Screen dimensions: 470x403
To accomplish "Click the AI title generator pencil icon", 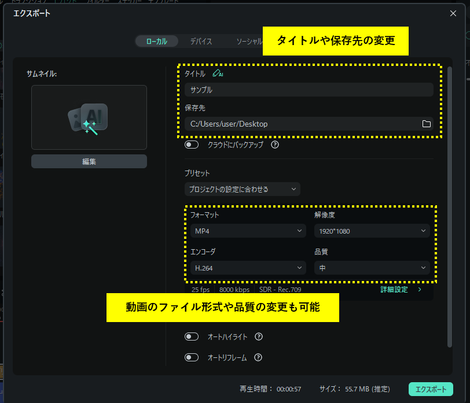I will click(218, 73).
